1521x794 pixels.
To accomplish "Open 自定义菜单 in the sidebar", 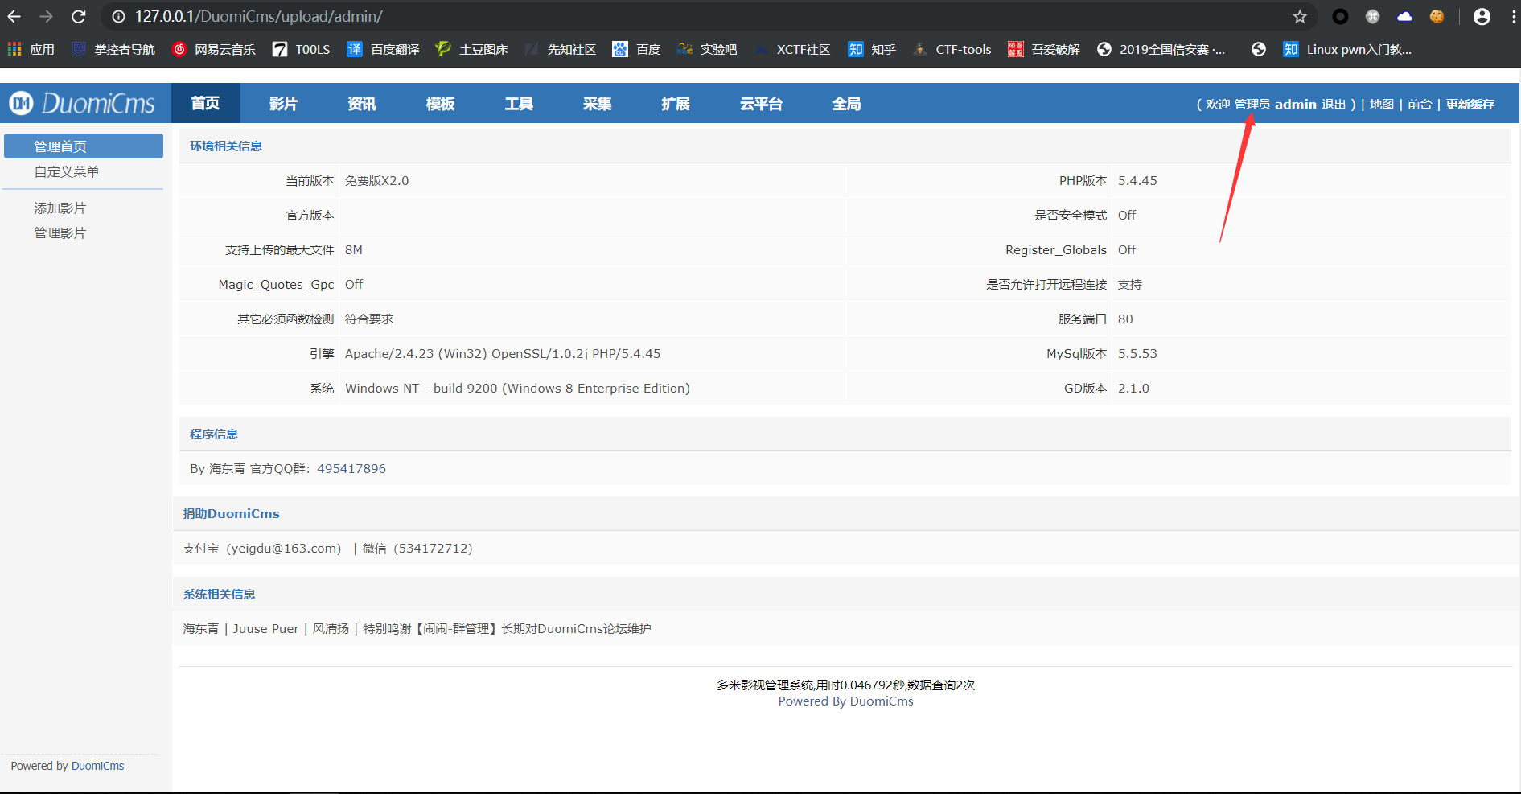I will point(67,171).
